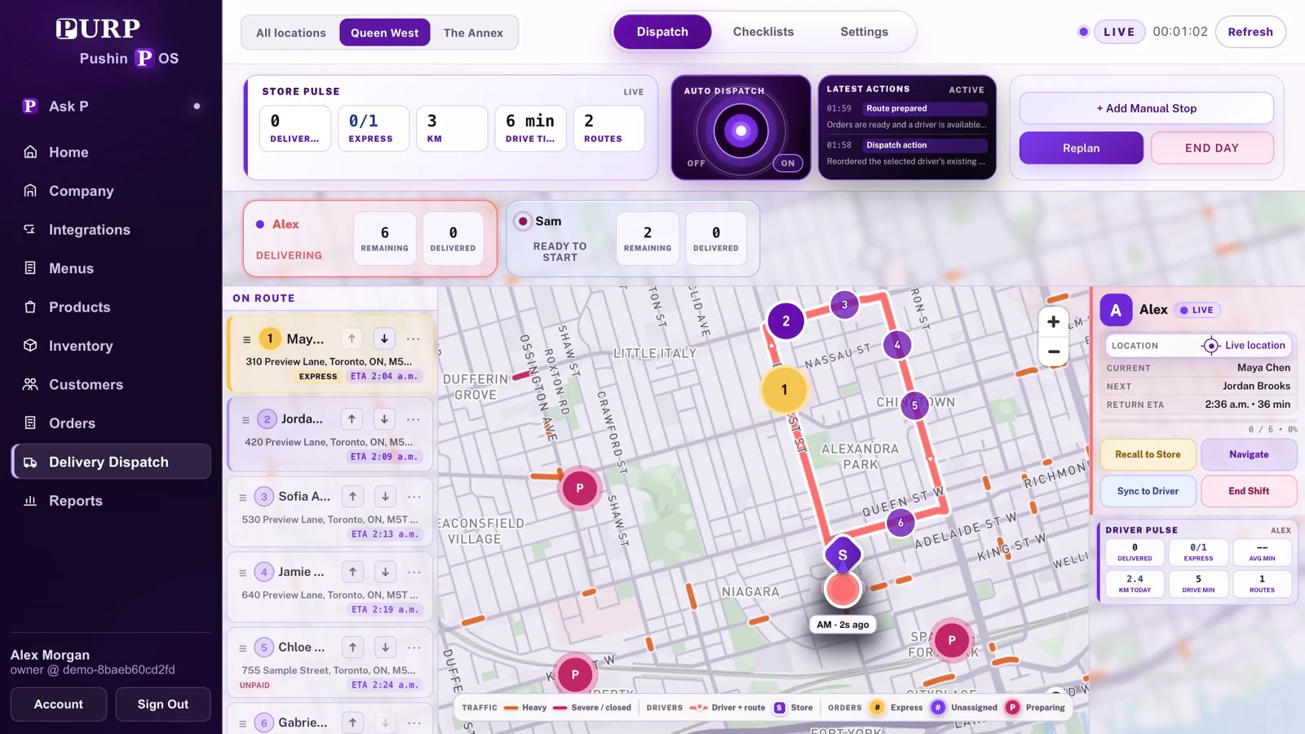Open the Dispatch tab

tap(662, 32)
